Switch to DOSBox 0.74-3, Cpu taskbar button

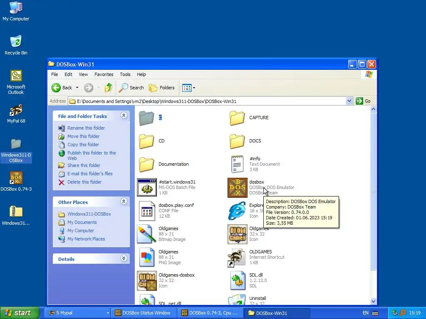coord(210,313)
